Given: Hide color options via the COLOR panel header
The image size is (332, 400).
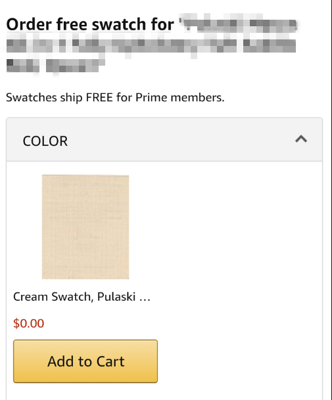Looking at the screenshot, I should [x=164, y=139].
